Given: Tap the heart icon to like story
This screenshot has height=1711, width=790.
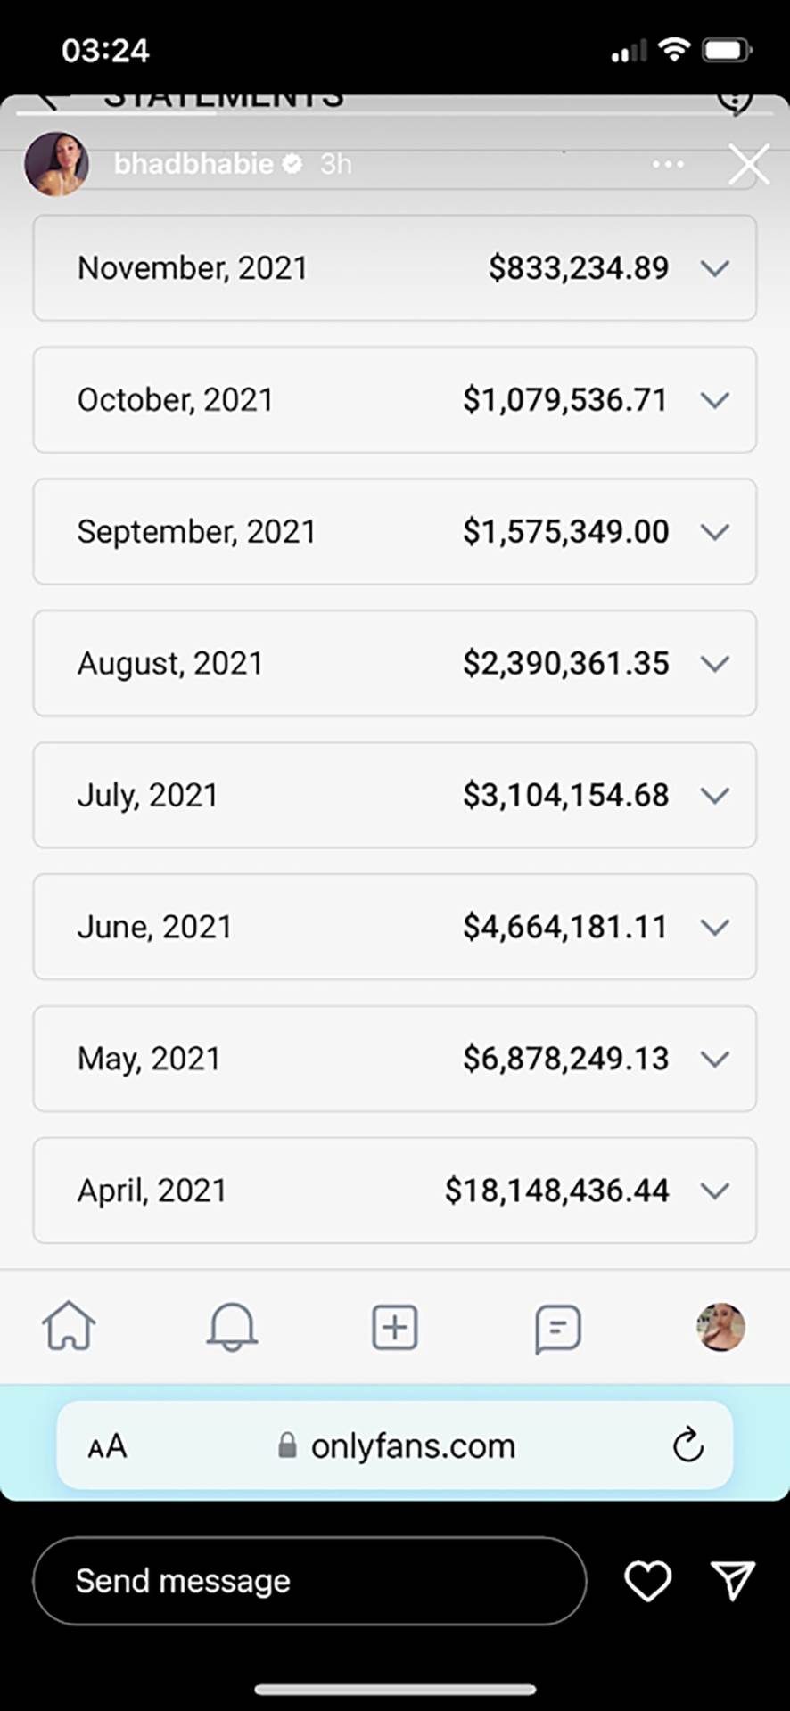Looking at the screenshot, I should (x=647, y=1581).
